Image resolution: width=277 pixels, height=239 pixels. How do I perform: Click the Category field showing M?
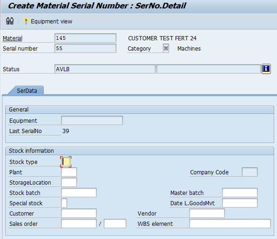166,48
